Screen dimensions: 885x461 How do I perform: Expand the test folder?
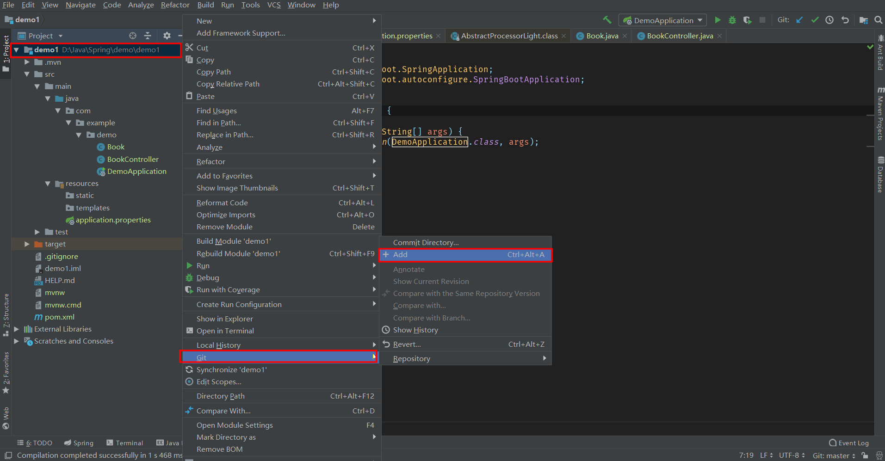pos(37,232)
